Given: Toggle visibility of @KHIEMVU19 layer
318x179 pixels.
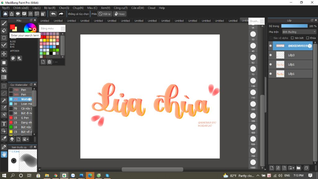Looking at the screenshot, I should click(x=270, y=46).
